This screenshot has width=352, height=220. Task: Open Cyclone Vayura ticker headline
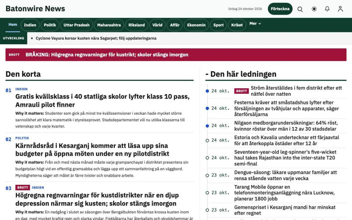pos(96,38)
